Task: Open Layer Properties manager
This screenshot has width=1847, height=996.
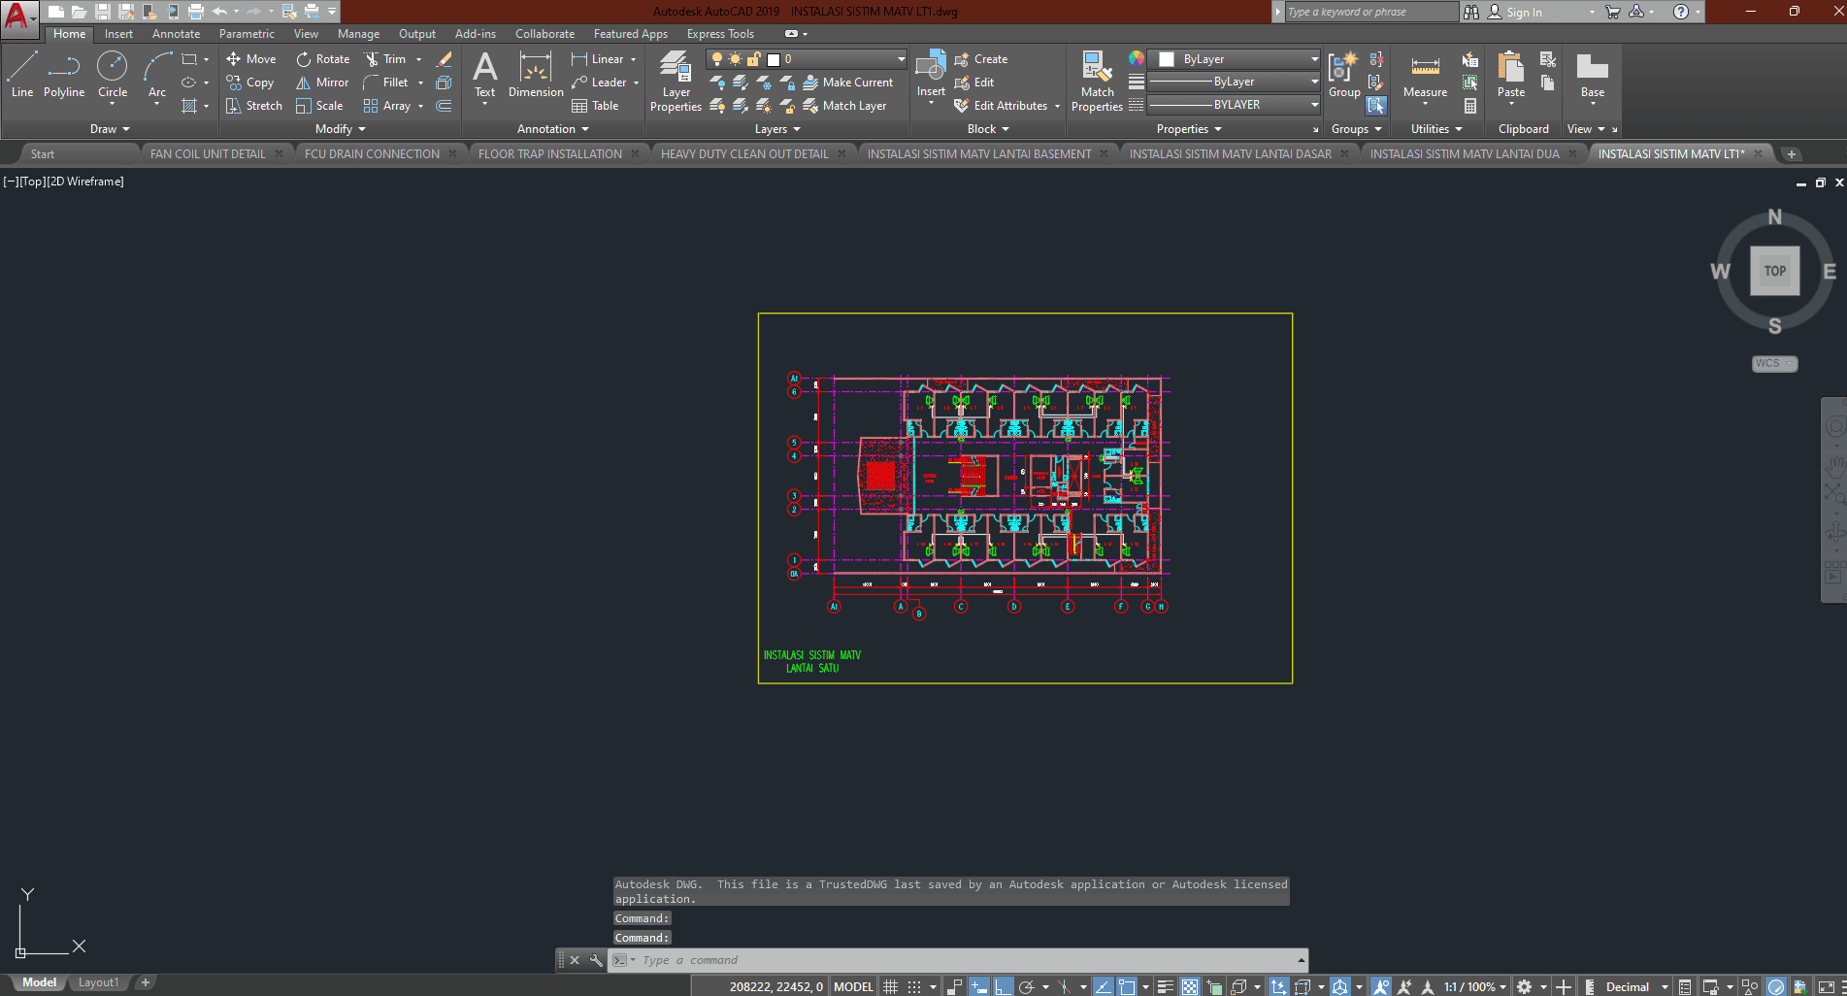Action: click(x=676, y=80)
